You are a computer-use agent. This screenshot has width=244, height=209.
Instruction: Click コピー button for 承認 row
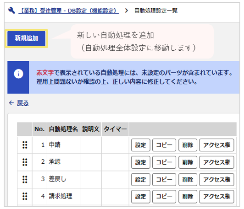tap(164, 162)
